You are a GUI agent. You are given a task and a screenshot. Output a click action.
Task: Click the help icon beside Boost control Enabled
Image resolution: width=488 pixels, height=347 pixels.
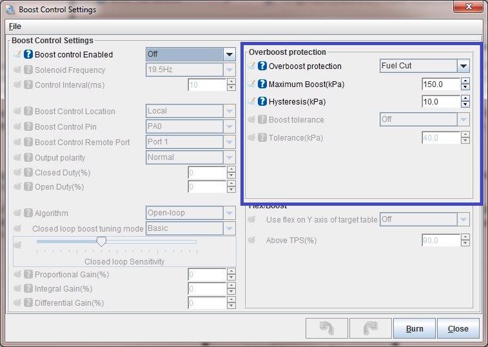(x=28, y=55)
